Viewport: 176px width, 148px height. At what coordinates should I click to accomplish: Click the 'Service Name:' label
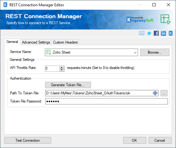[x=21, y=52]
